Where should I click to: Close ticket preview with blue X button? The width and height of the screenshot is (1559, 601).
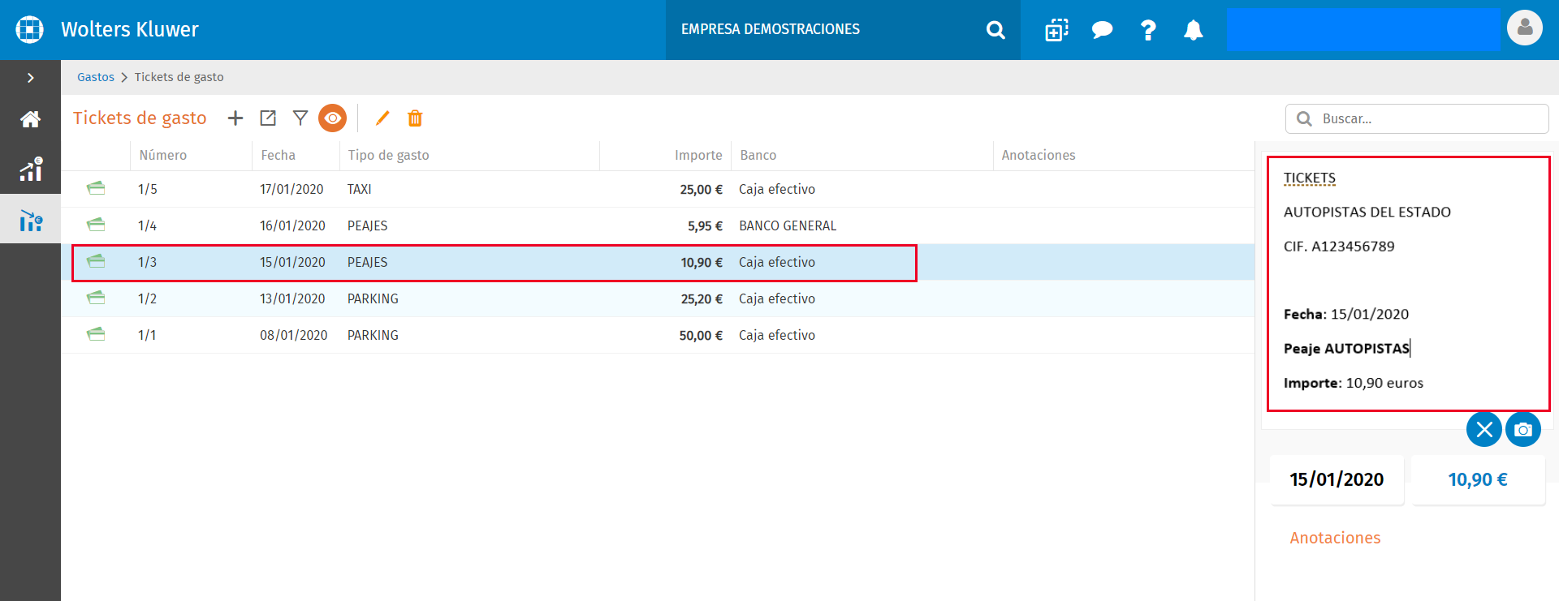coord(1484,429)
